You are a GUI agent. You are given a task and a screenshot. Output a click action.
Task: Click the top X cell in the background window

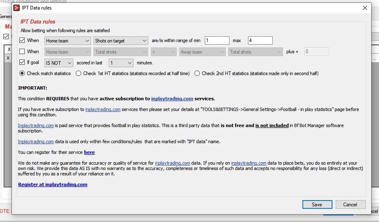click(9, 50)
